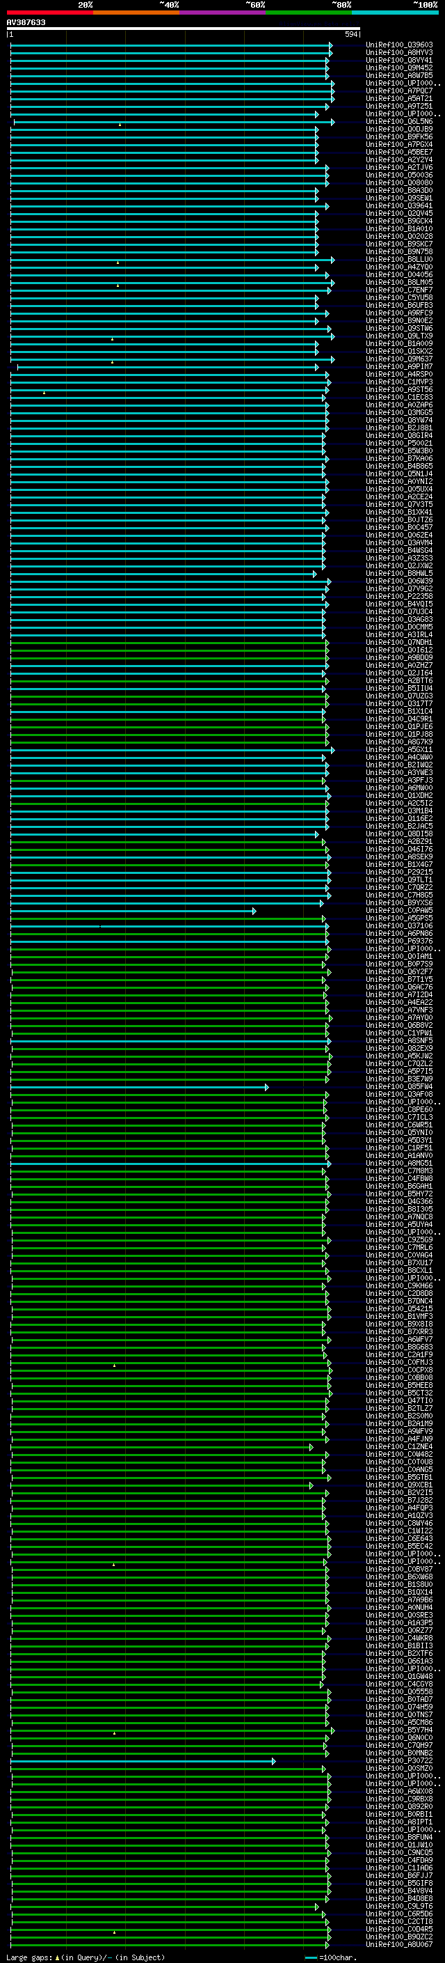Select label UniRef100_Q6Y2F7
The height and width of the screenshot is (1963, 445).
pyautogui.click(x=399, y=971)
